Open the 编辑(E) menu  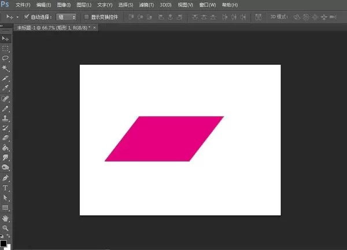click(43, 5)
